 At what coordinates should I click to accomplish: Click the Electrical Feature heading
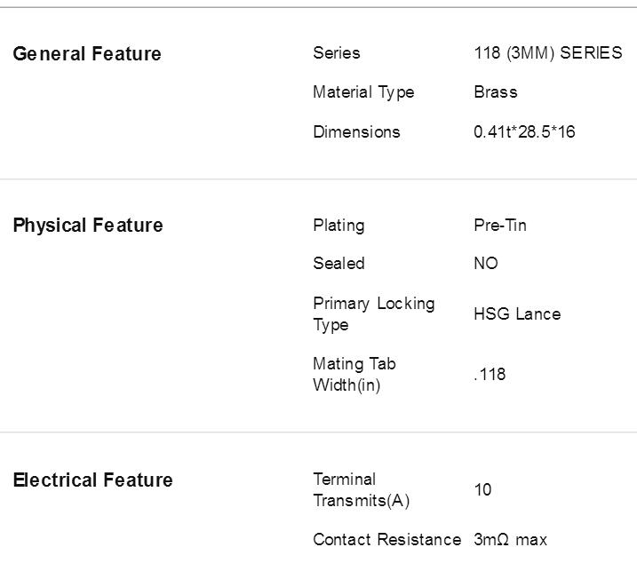(92, 480)
